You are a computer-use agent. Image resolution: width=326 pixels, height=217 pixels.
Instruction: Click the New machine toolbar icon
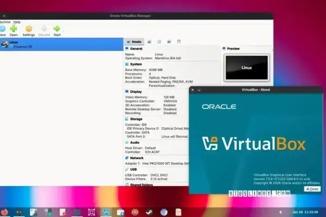[3, 29]
